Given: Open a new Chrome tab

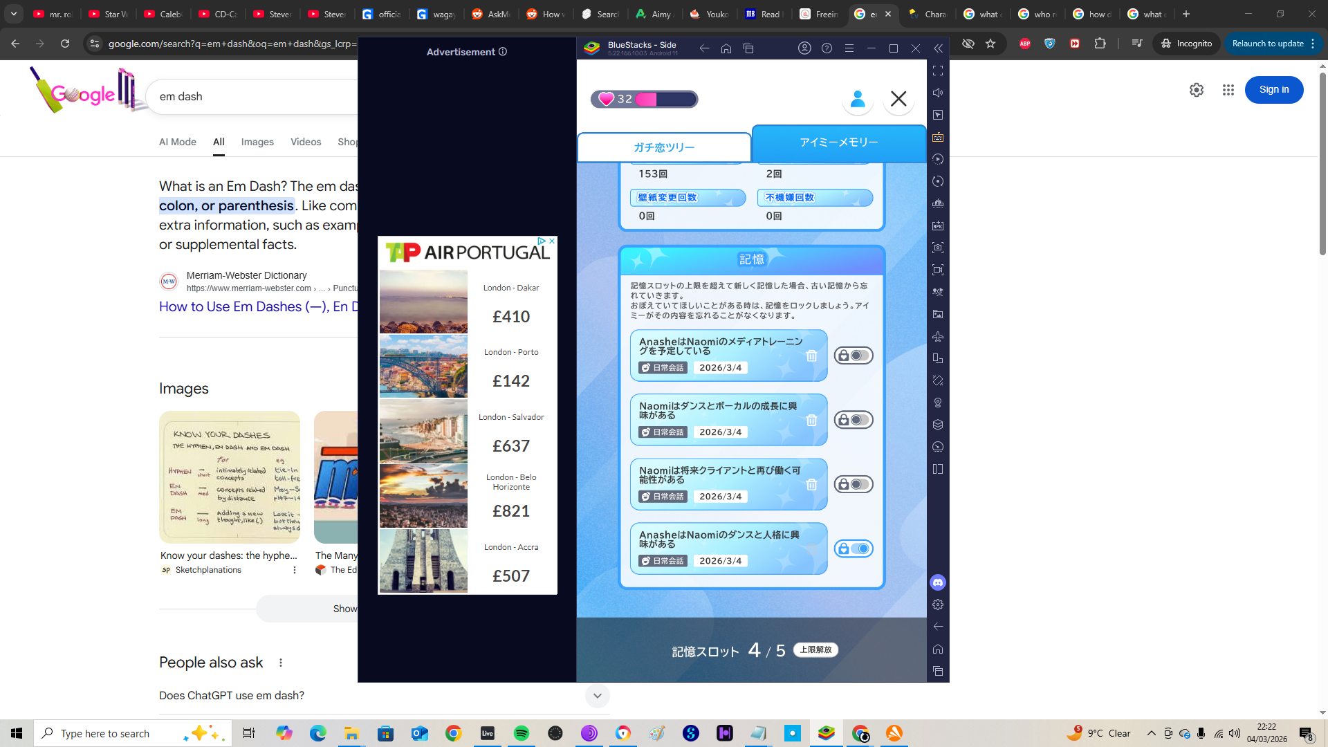Looking at the screenshot, I should click(x=1186, y=14).
